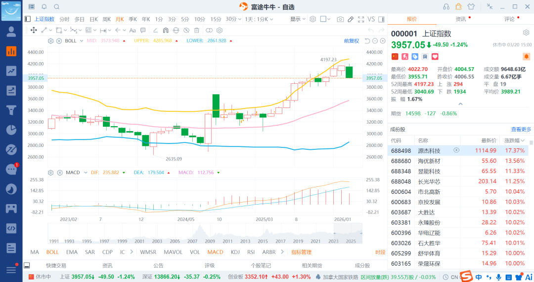Open 指标管理 indicator management

301,252
